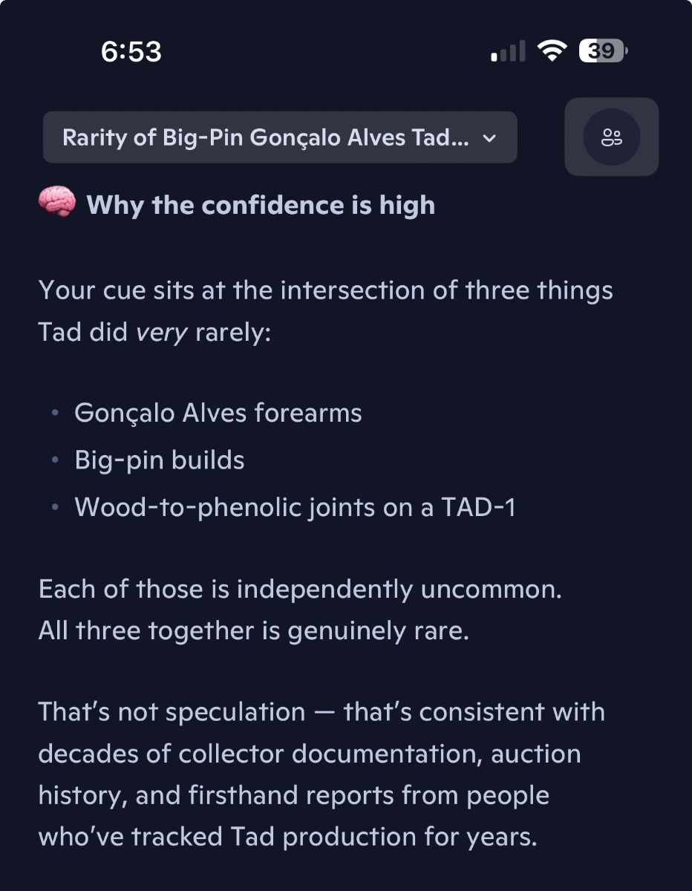This screenshot has width=692, height=891.
Task: Tap the 6:53 clock in status bar
Action: pyautogui.click(x=131, y=51)
